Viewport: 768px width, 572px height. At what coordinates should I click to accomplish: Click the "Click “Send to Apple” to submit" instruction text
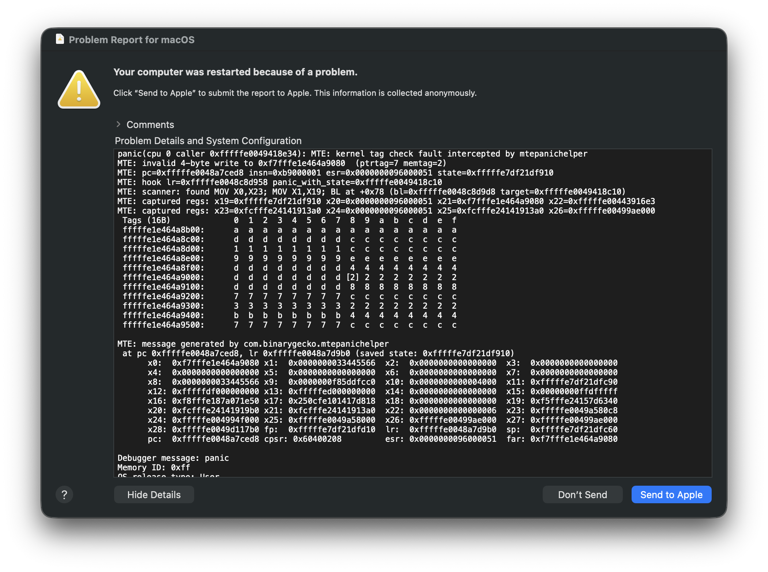coord(295,93)
